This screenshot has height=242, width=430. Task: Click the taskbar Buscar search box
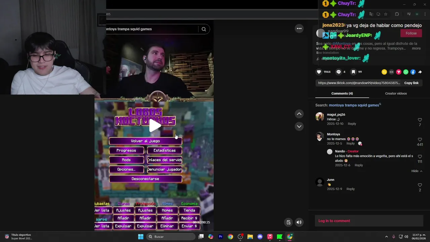coord(171,237)
